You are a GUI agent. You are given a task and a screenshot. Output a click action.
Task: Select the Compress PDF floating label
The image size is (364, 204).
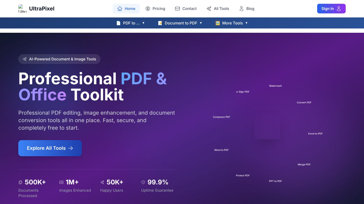[222, 117]
